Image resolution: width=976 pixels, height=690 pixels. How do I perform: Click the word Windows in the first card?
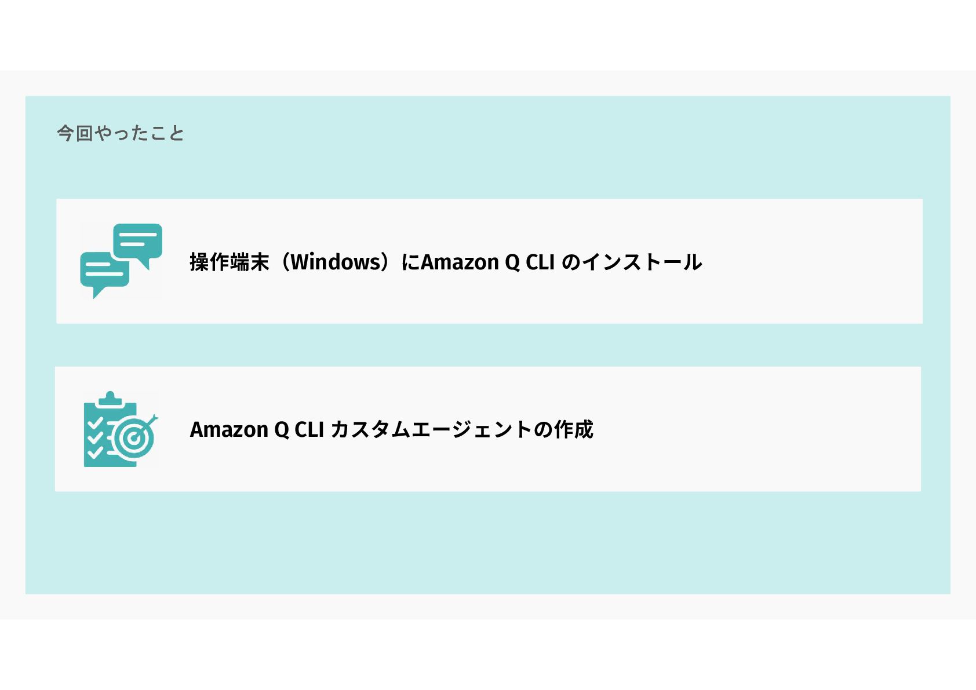pos(334,262)
